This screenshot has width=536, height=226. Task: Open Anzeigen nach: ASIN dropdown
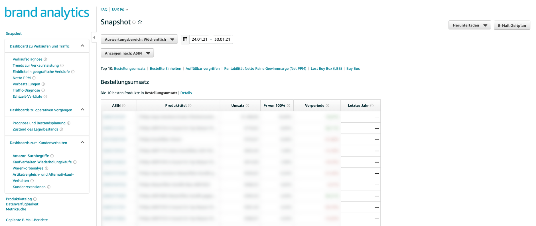coord(127,53)
